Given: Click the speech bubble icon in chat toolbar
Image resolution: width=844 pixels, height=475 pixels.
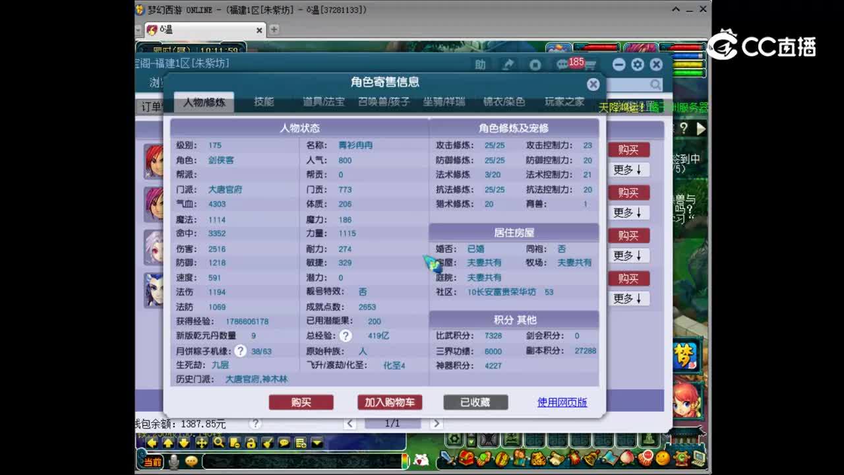Looking at the screenshot, I should (284, 443).
